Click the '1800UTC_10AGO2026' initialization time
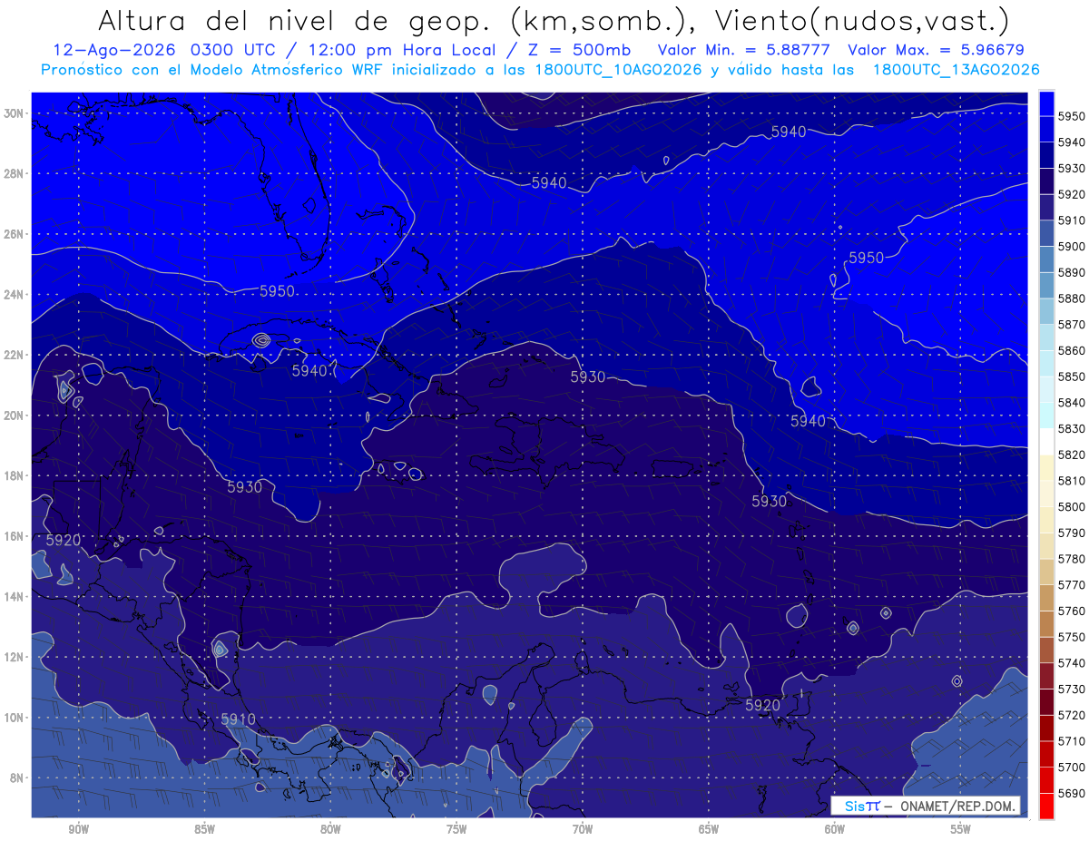The height and width of the screenshot is (841, 1089). 618,70
